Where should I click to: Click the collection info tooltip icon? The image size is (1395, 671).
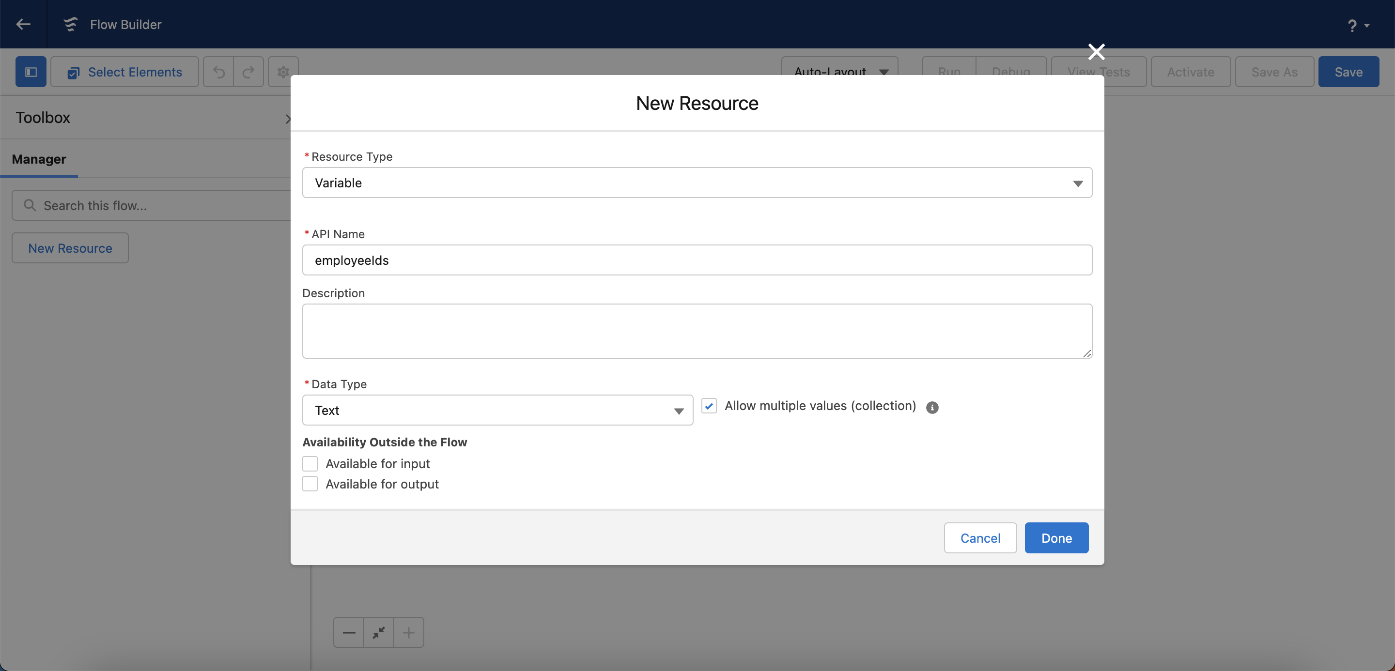932,407
